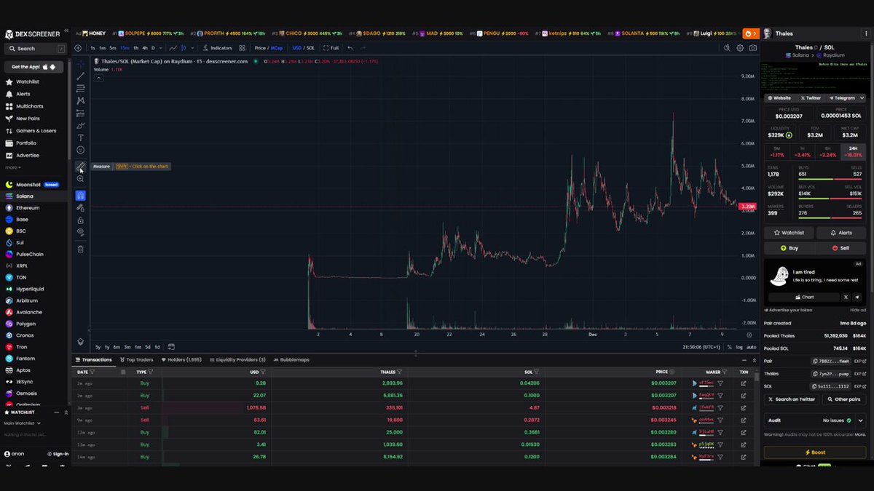Select the forecasting and measurement tool
874x491 pixels.
tap(81, 113)
